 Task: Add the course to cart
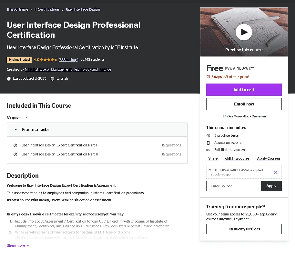pyautogui.click(x=244, y=90)
